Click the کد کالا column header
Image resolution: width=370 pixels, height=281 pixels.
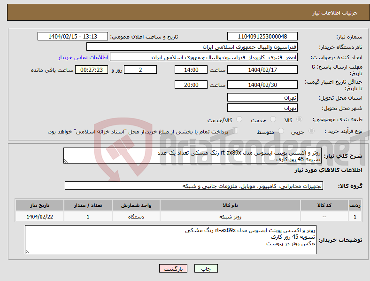(x=324, y=205)
